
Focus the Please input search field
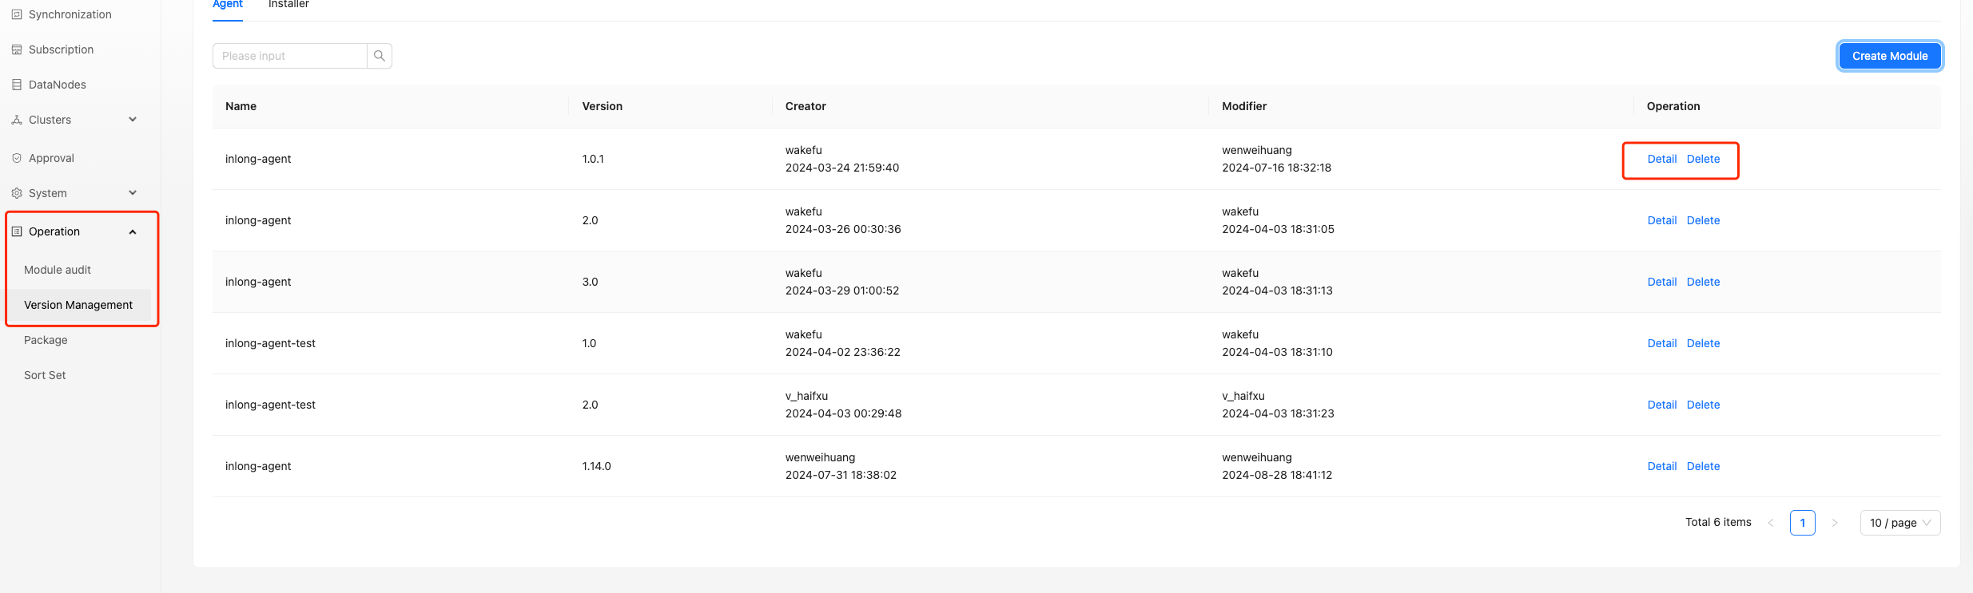coord(289,56)
